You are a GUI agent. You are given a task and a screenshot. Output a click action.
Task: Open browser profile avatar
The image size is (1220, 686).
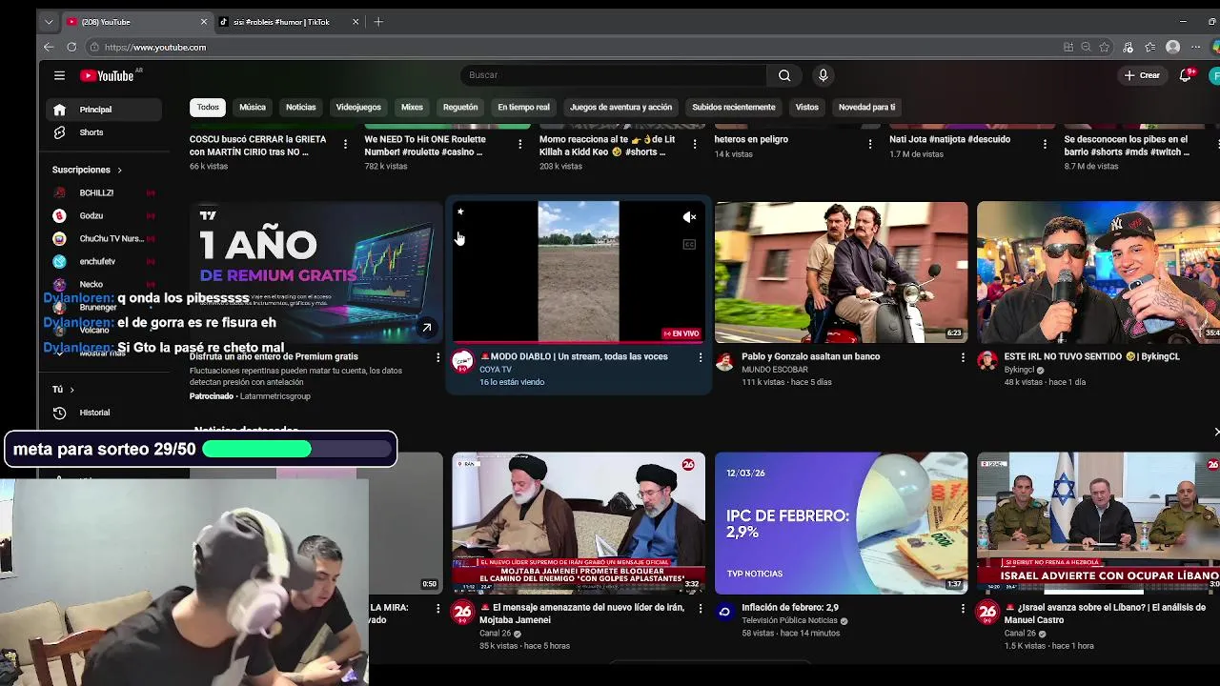pos(1173,47)
